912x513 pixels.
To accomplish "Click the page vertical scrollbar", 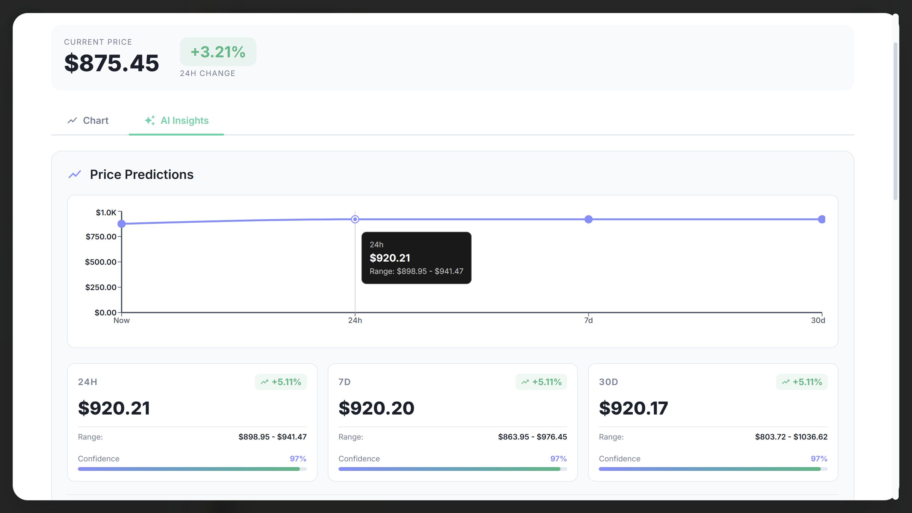I will click(895, 120).
